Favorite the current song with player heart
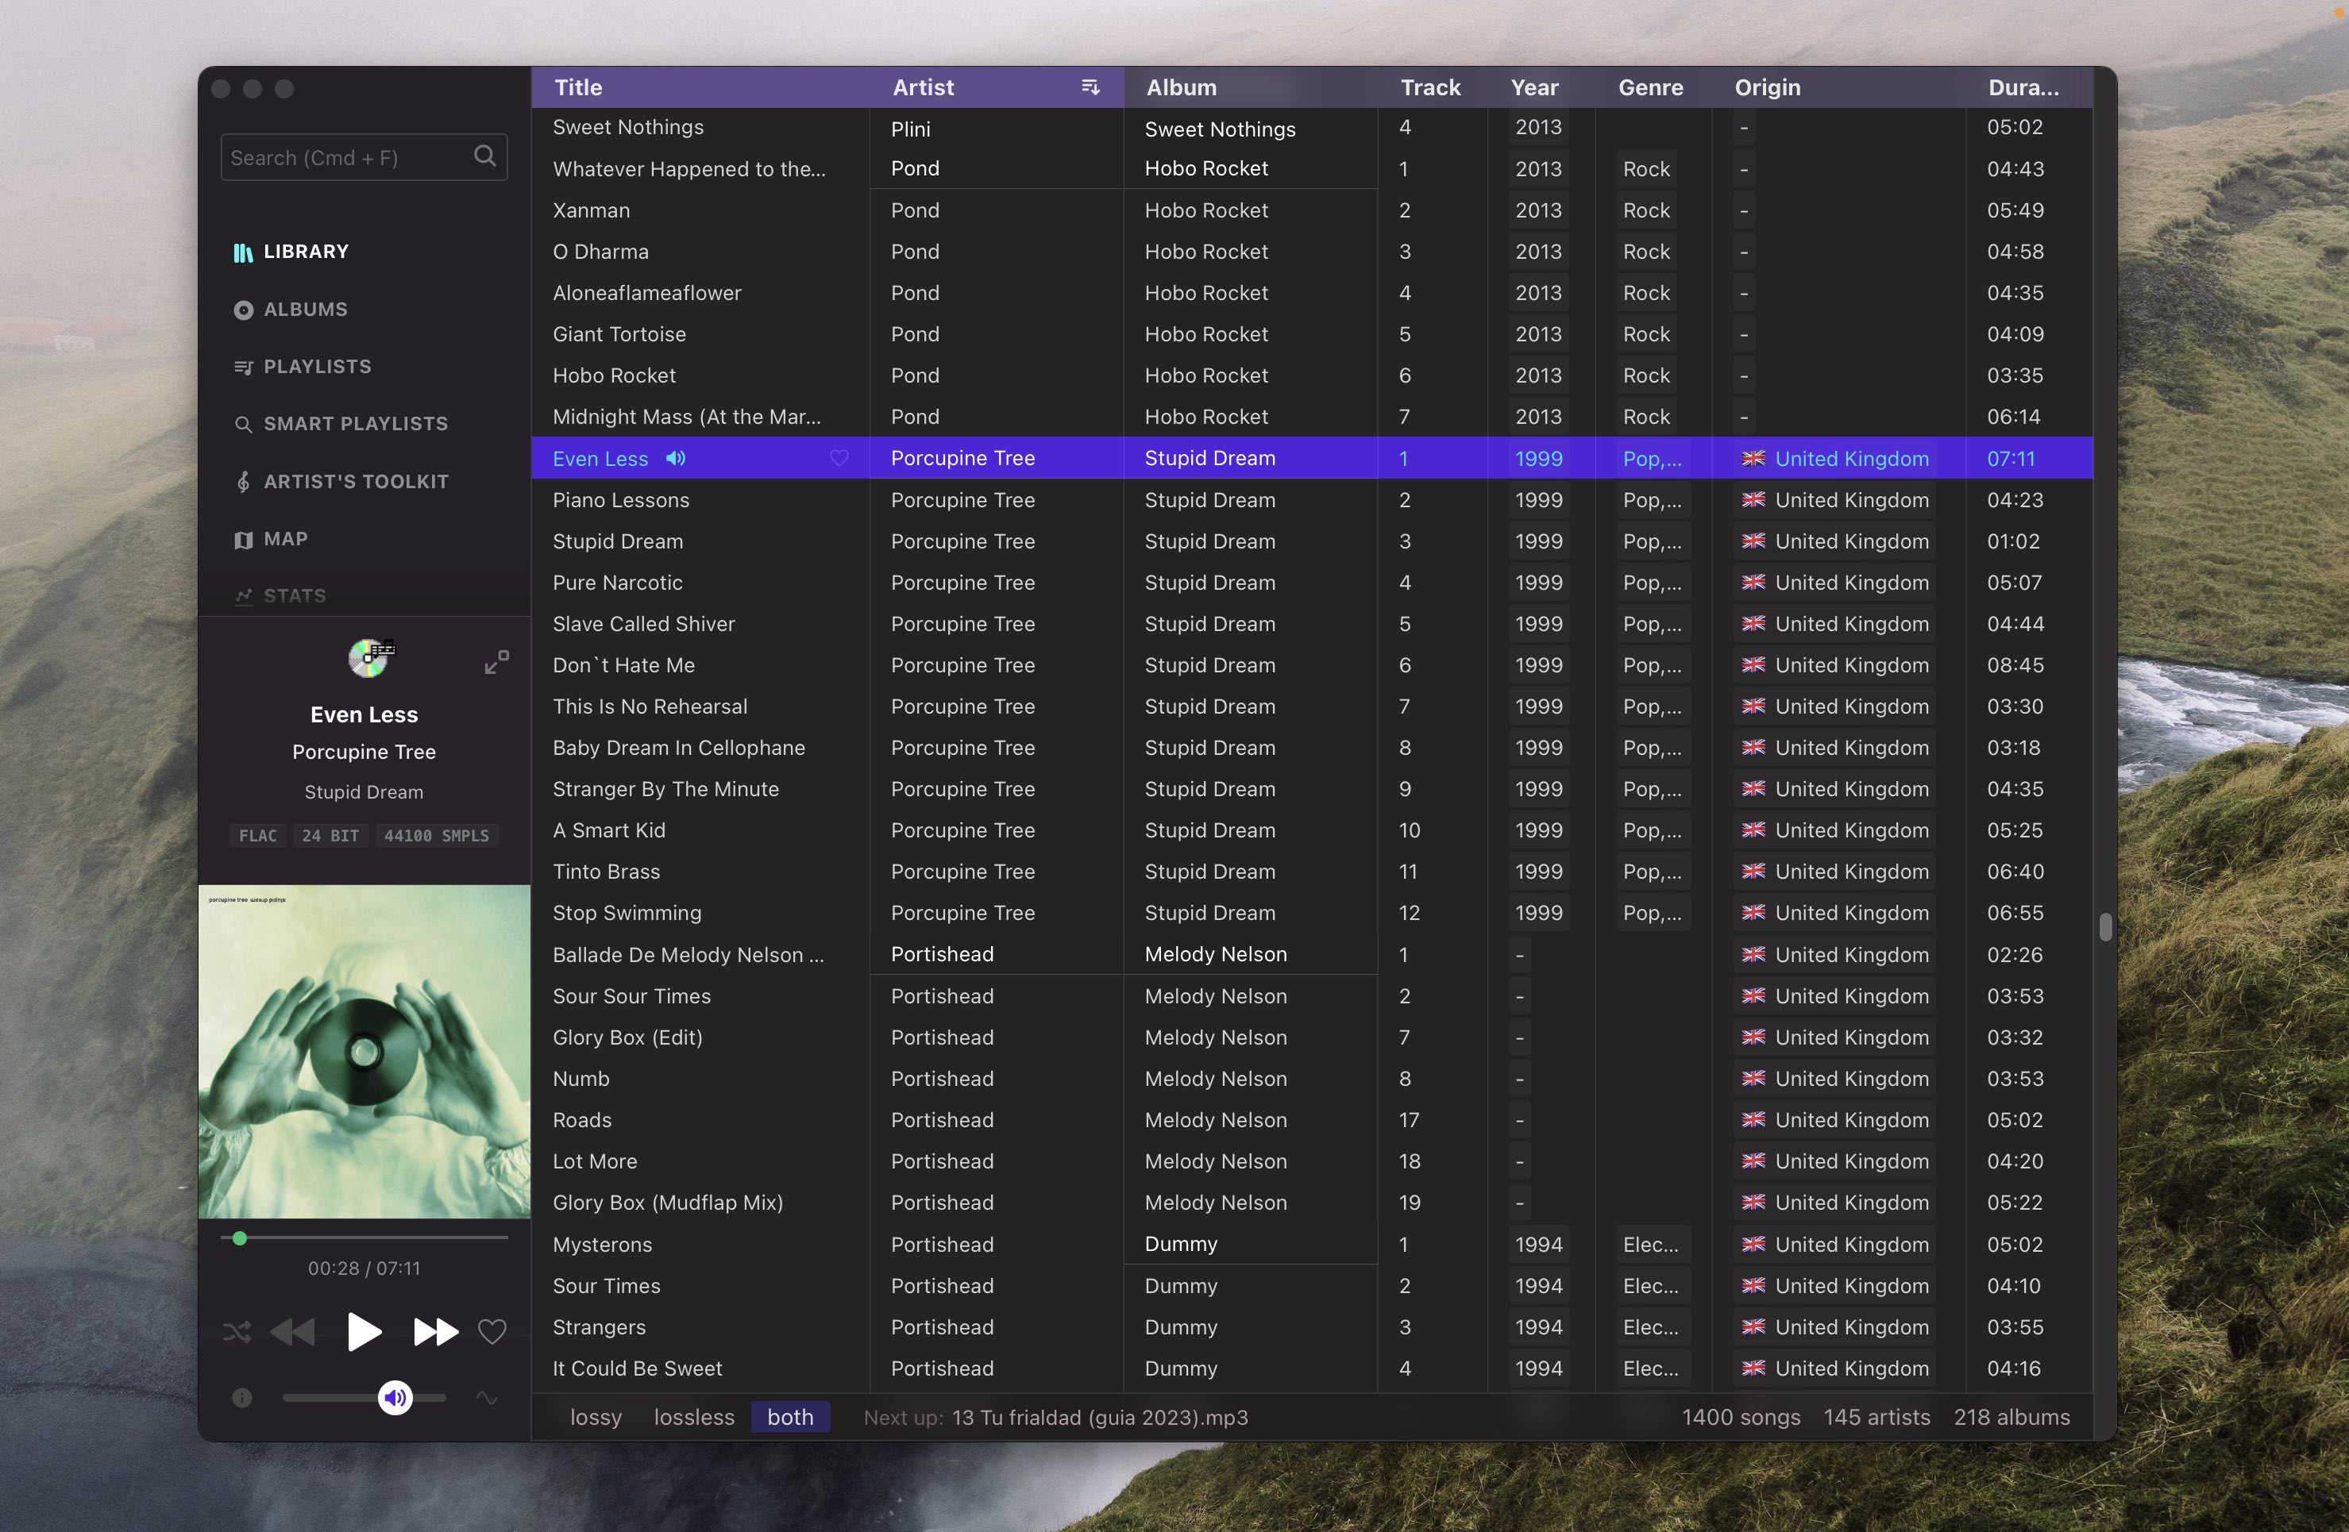2349x1532 pixels. (x=492, y=1333)
